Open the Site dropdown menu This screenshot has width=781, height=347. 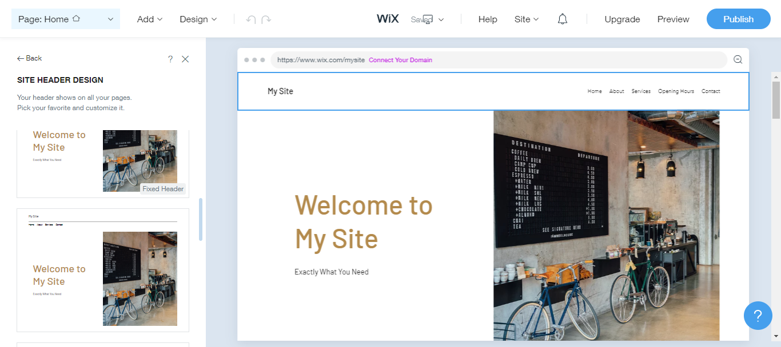527,19
